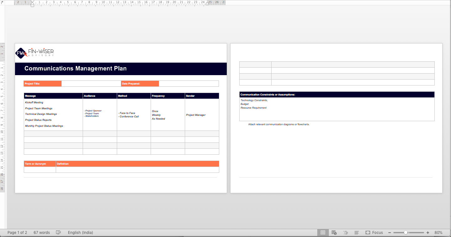Viewport: 451px width, 237px height.
Task: Click the zoom slider handle
Action: pos(406,233)
